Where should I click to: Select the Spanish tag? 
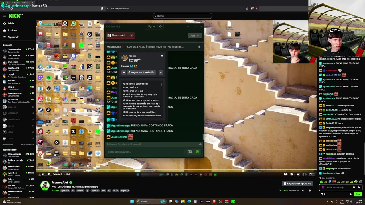click(x=65, y=191)
